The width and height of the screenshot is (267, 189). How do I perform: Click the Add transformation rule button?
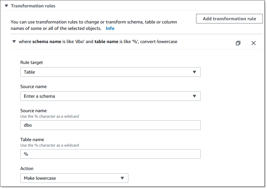pos(229,19)
